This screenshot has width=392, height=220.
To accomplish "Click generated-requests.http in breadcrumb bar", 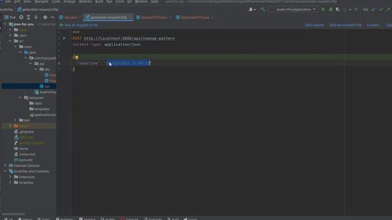I will coord(38,10).
